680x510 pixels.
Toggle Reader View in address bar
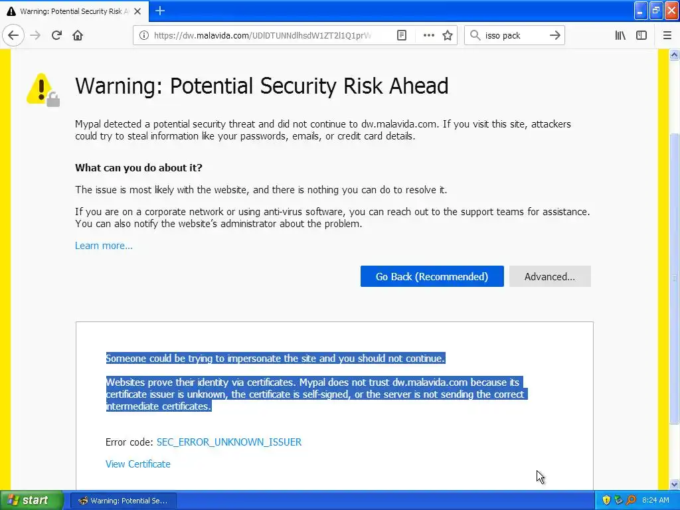(402, 35)
